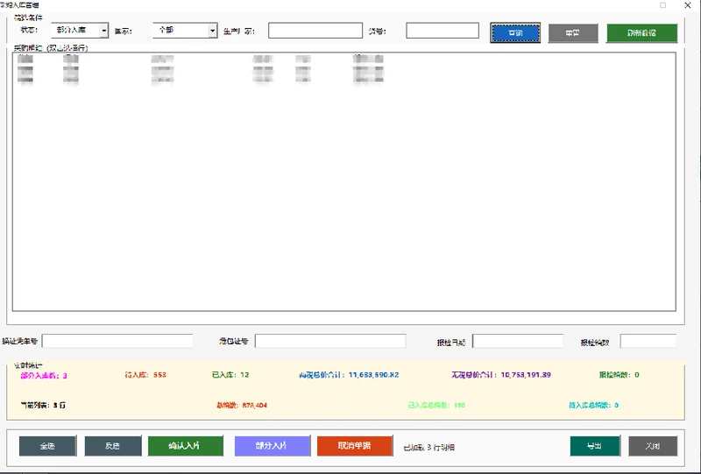
Task: Focus the item number field beside the blue button
Action: [x=443, y=31]
